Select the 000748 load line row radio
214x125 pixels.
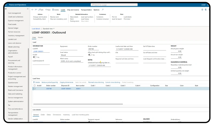[x=35, y=89]
